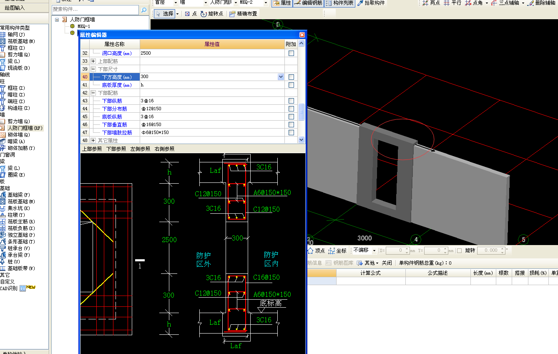Select 人防门框墙(RF) wall type
This screenshot has width=558, height=354.
[x=25, y=128]
